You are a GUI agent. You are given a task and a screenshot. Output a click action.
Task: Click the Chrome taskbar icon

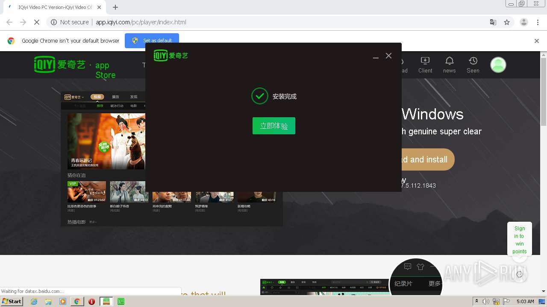[77, 301]
